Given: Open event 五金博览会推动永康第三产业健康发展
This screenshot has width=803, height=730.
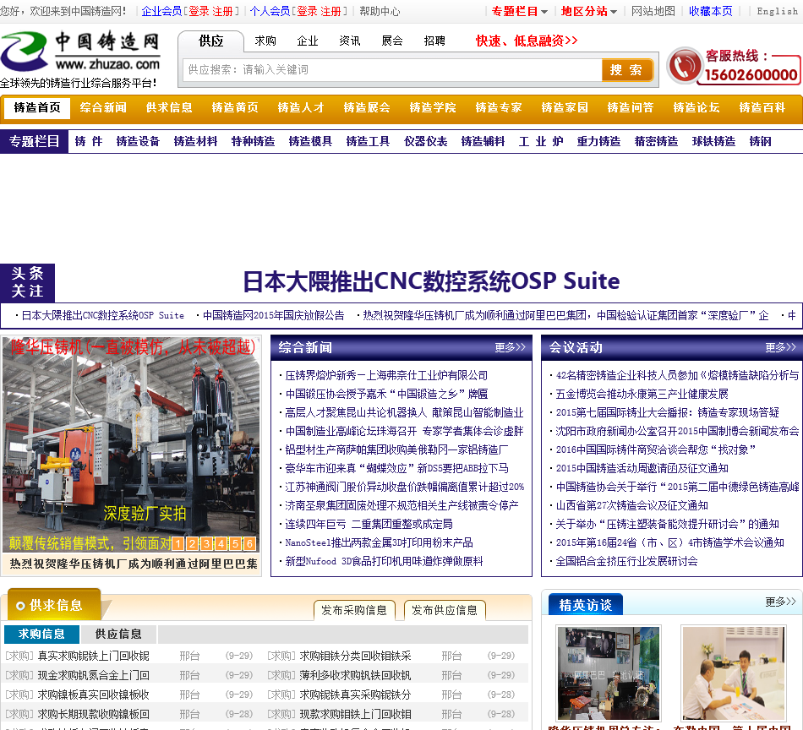Looking at the screenshot, I should point(642,395).
